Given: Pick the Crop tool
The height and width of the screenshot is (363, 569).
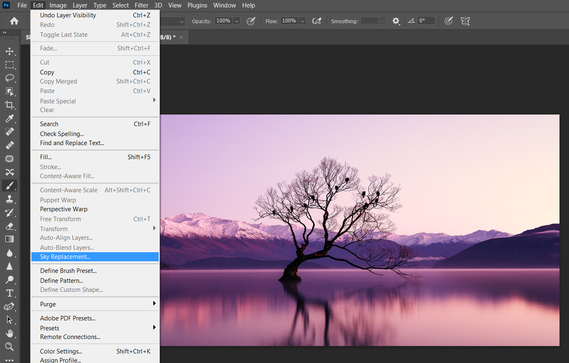Looking at the screenshot, I should [10, 105].
